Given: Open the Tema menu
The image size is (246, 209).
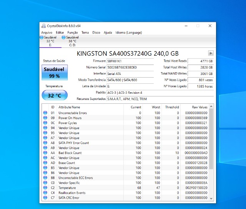Looking at the screenshot, I should click(85, 32).
